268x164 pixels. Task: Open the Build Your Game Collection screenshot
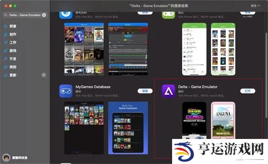tap(128, 128)
